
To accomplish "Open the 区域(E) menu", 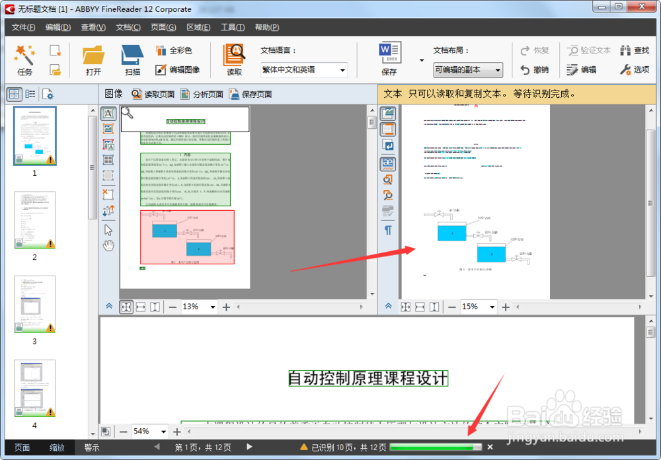I will [198, 27].
